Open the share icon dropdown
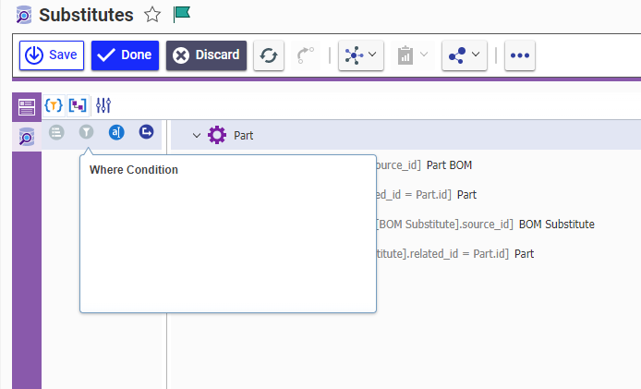 pyautogui.click(x=465, y=55)
